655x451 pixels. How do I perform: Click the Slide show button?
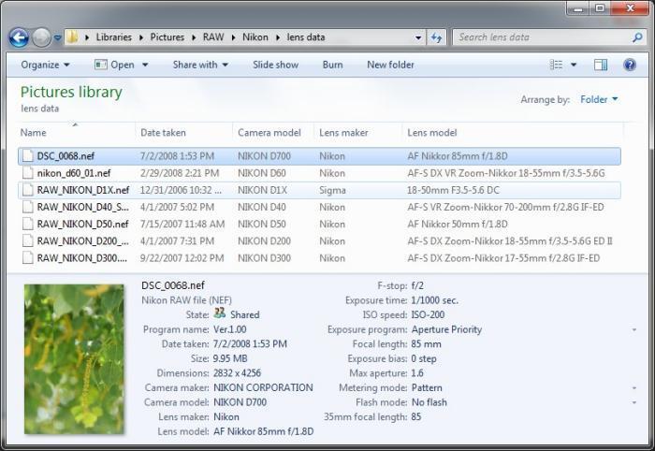[275, 65]
